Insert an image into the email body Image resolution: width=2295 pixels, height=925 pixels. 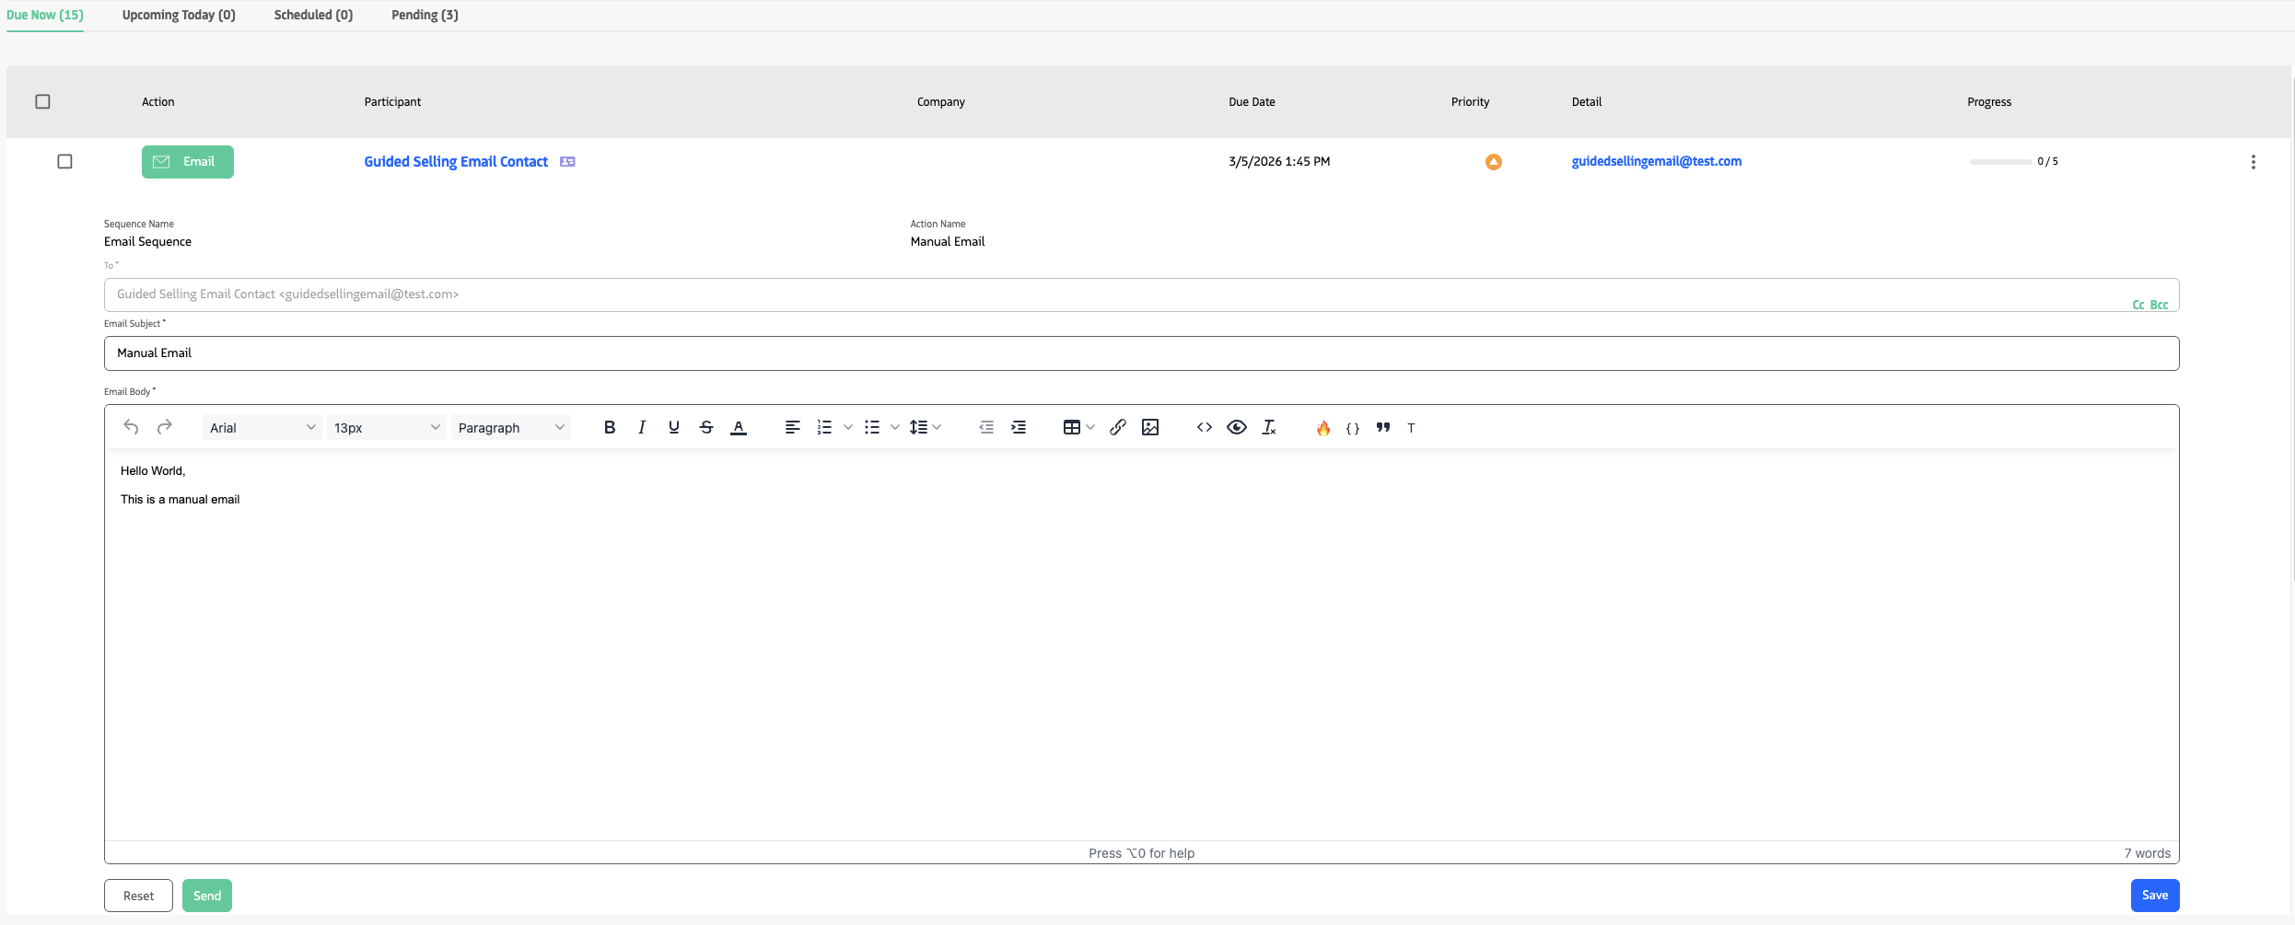[1150, 427]
